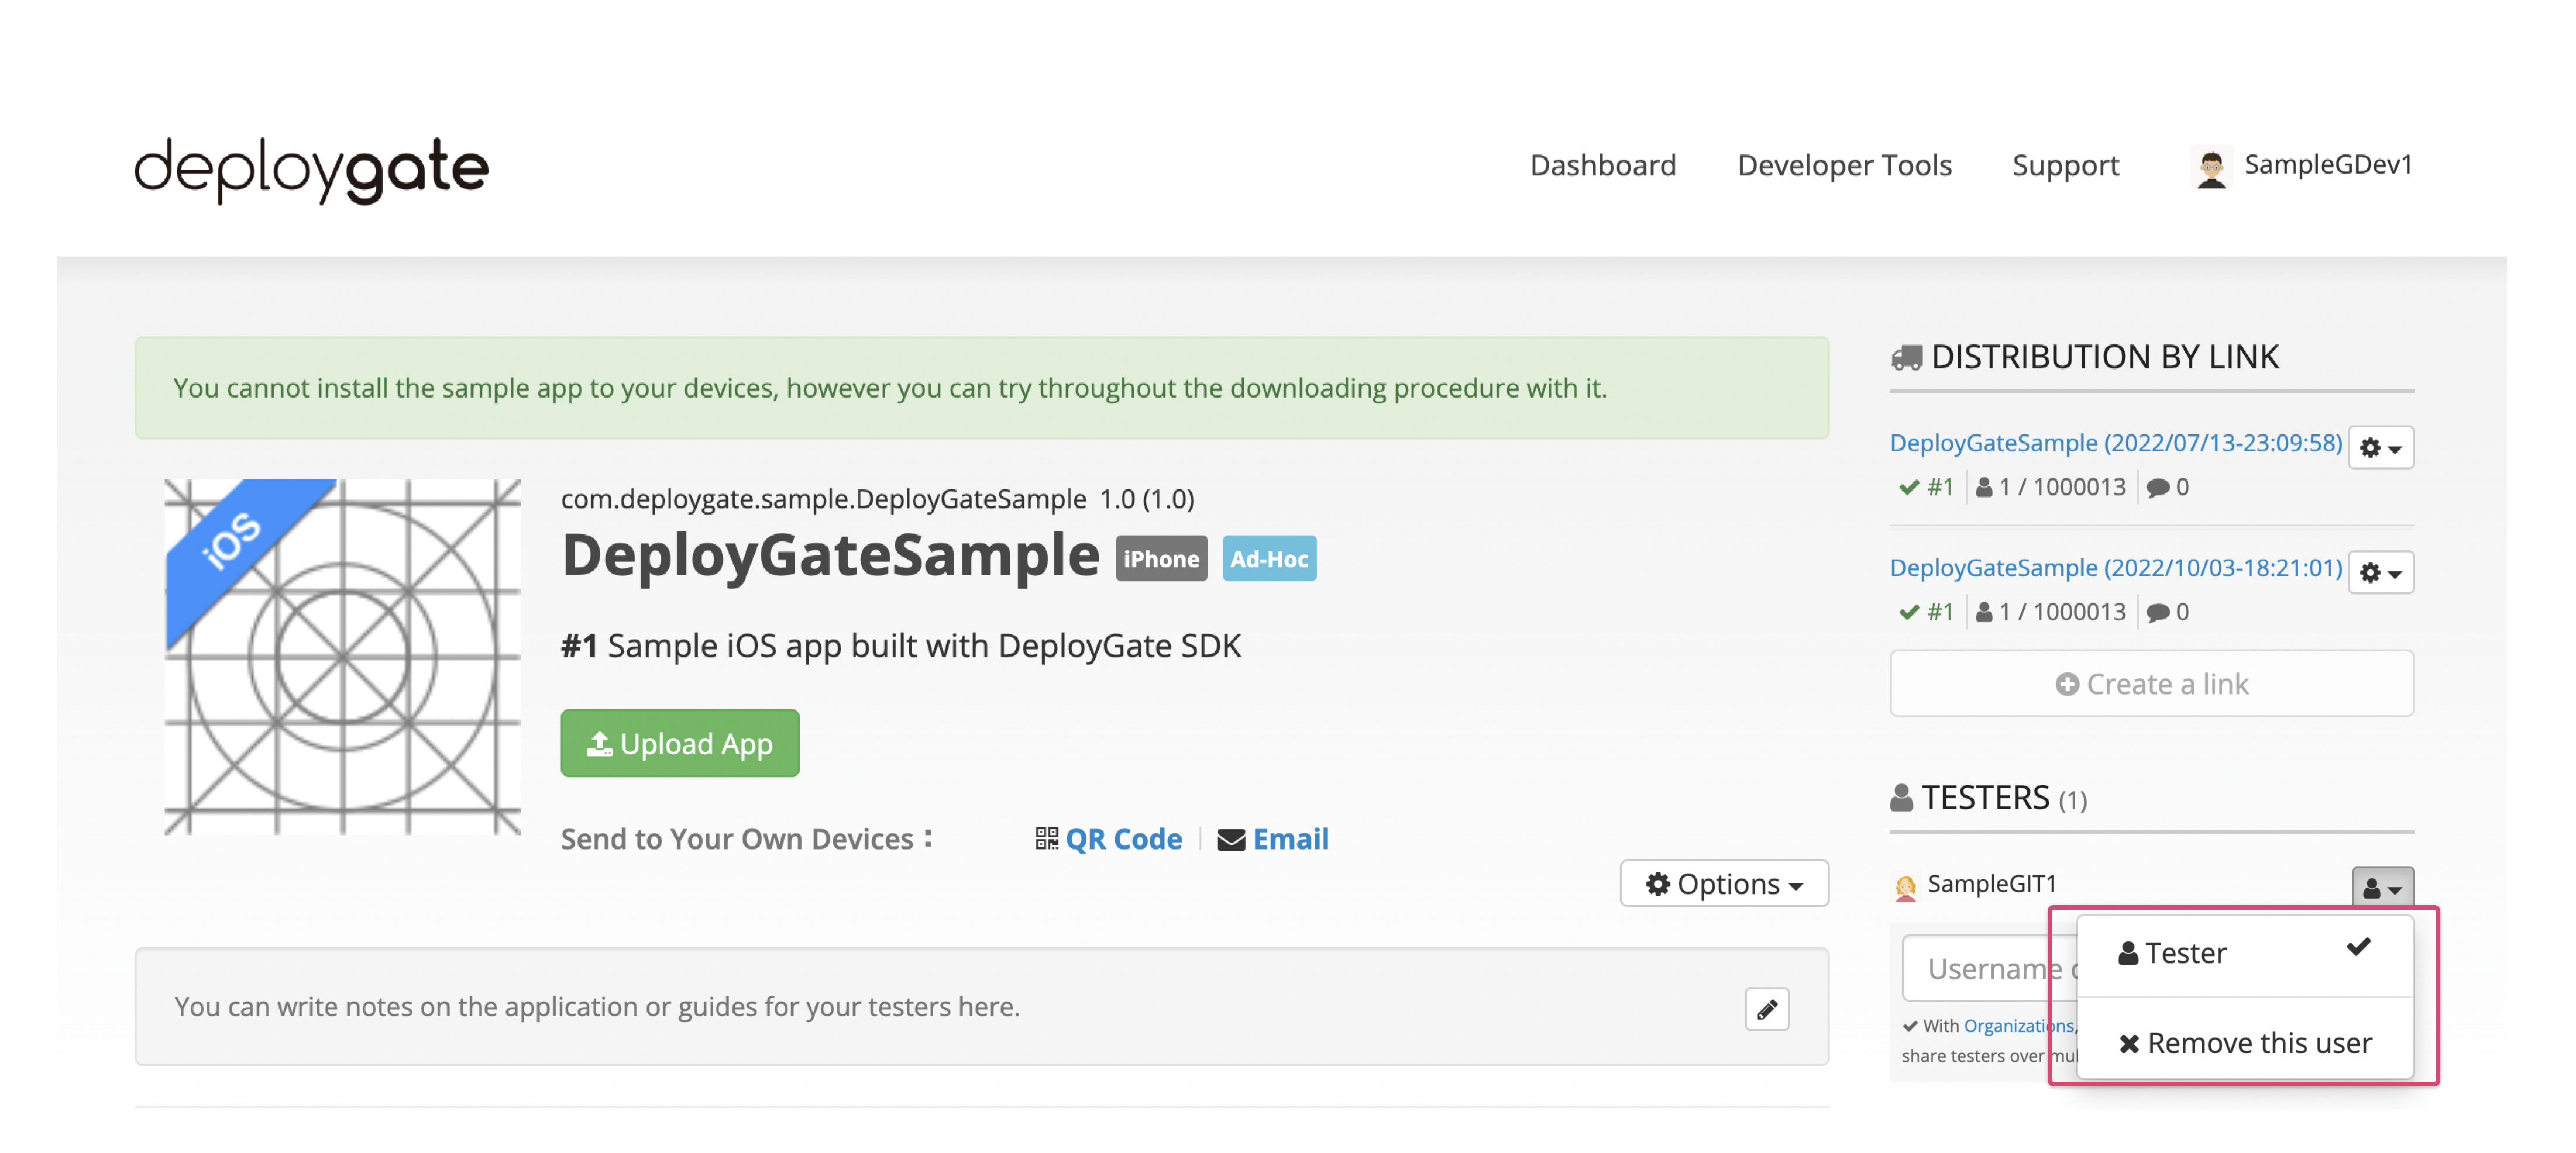Click Create a link button
This screenshot has width=2576, height=1153.
(2151, 685)
